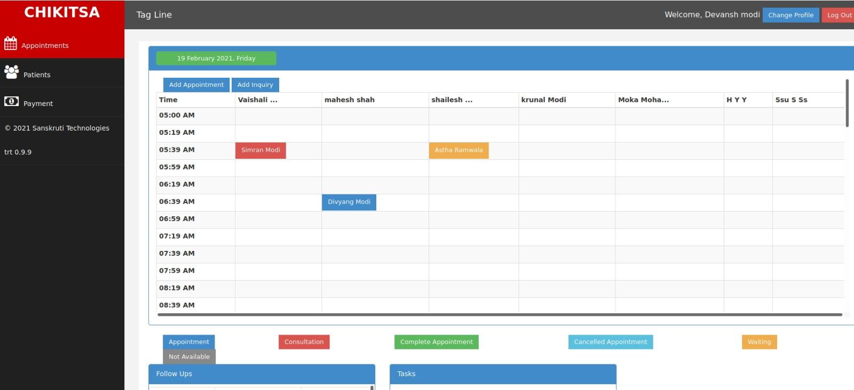Open Patients in the sidebar
854x390 pixels.
click(62, 74)
